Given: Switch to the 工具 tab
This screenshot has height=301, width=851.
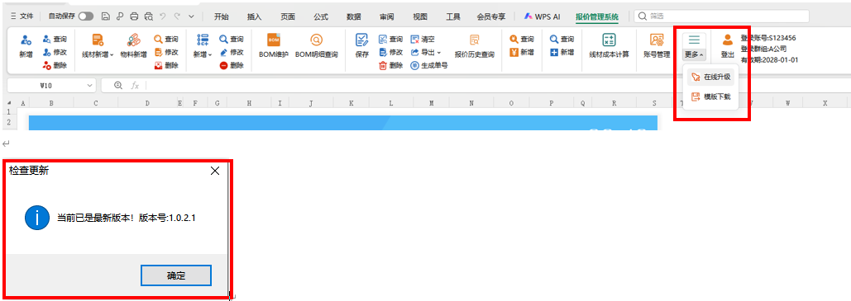Looking at the screenshot, I should 453,16.
